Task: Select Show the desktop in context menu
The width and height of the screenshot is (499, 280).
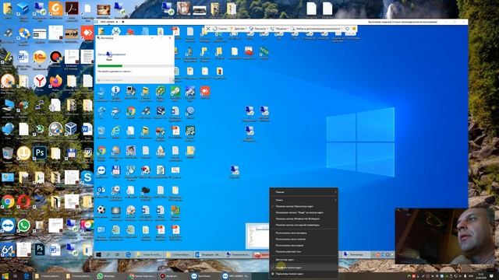Action: point(303,252)
